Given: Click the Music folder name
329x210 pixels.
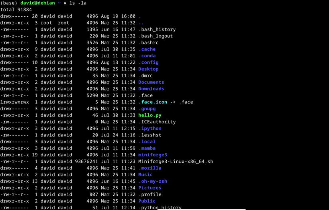Looking at the screenshot, I should coord(145,175).
